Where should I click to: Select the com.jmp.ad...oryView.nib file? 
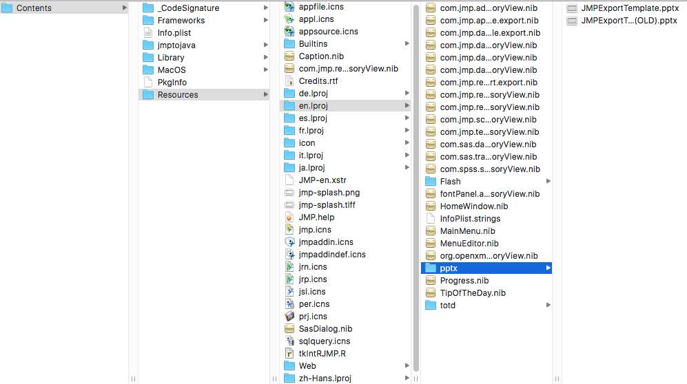click(486, 8)
